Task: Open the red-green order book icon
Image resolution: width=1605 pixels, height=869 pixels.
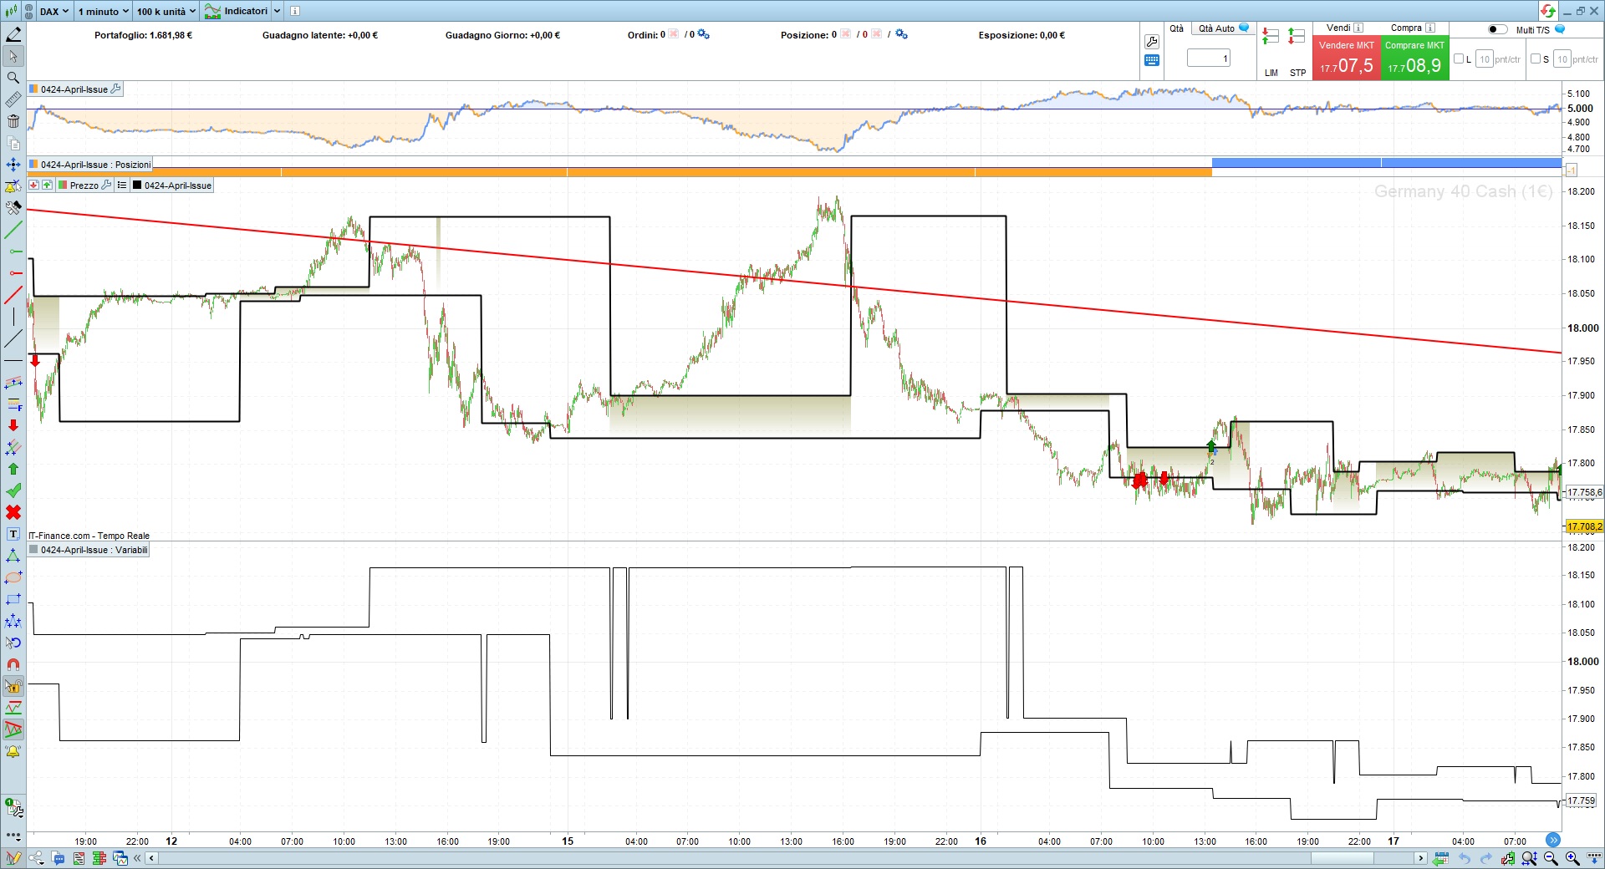Action: (x=99, y=858)
